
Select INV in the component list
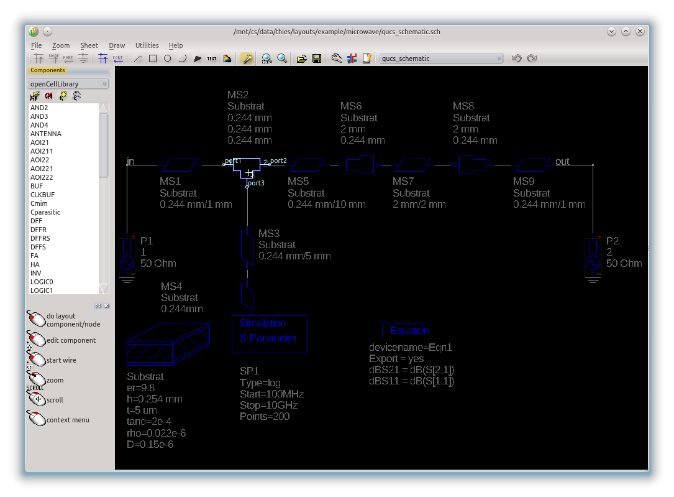pyautogui.click(x=63, y=273)
